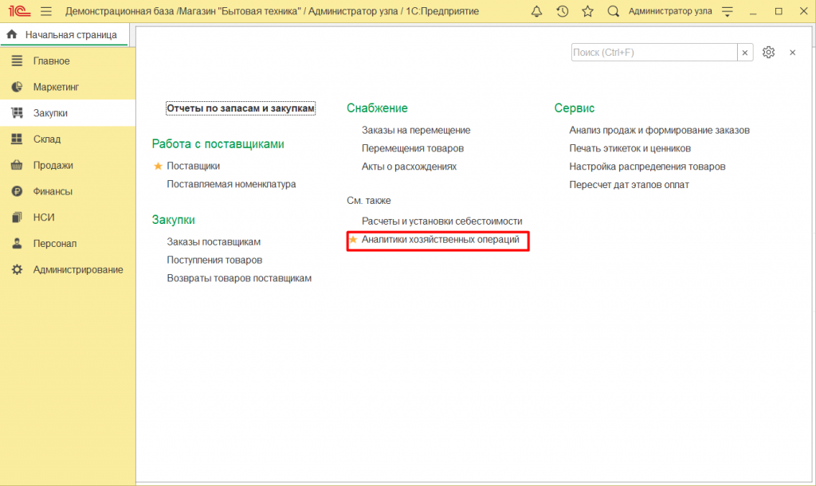816x486 pixels.
Task: Select Склад section in sidebar
Action: [46, 139]
